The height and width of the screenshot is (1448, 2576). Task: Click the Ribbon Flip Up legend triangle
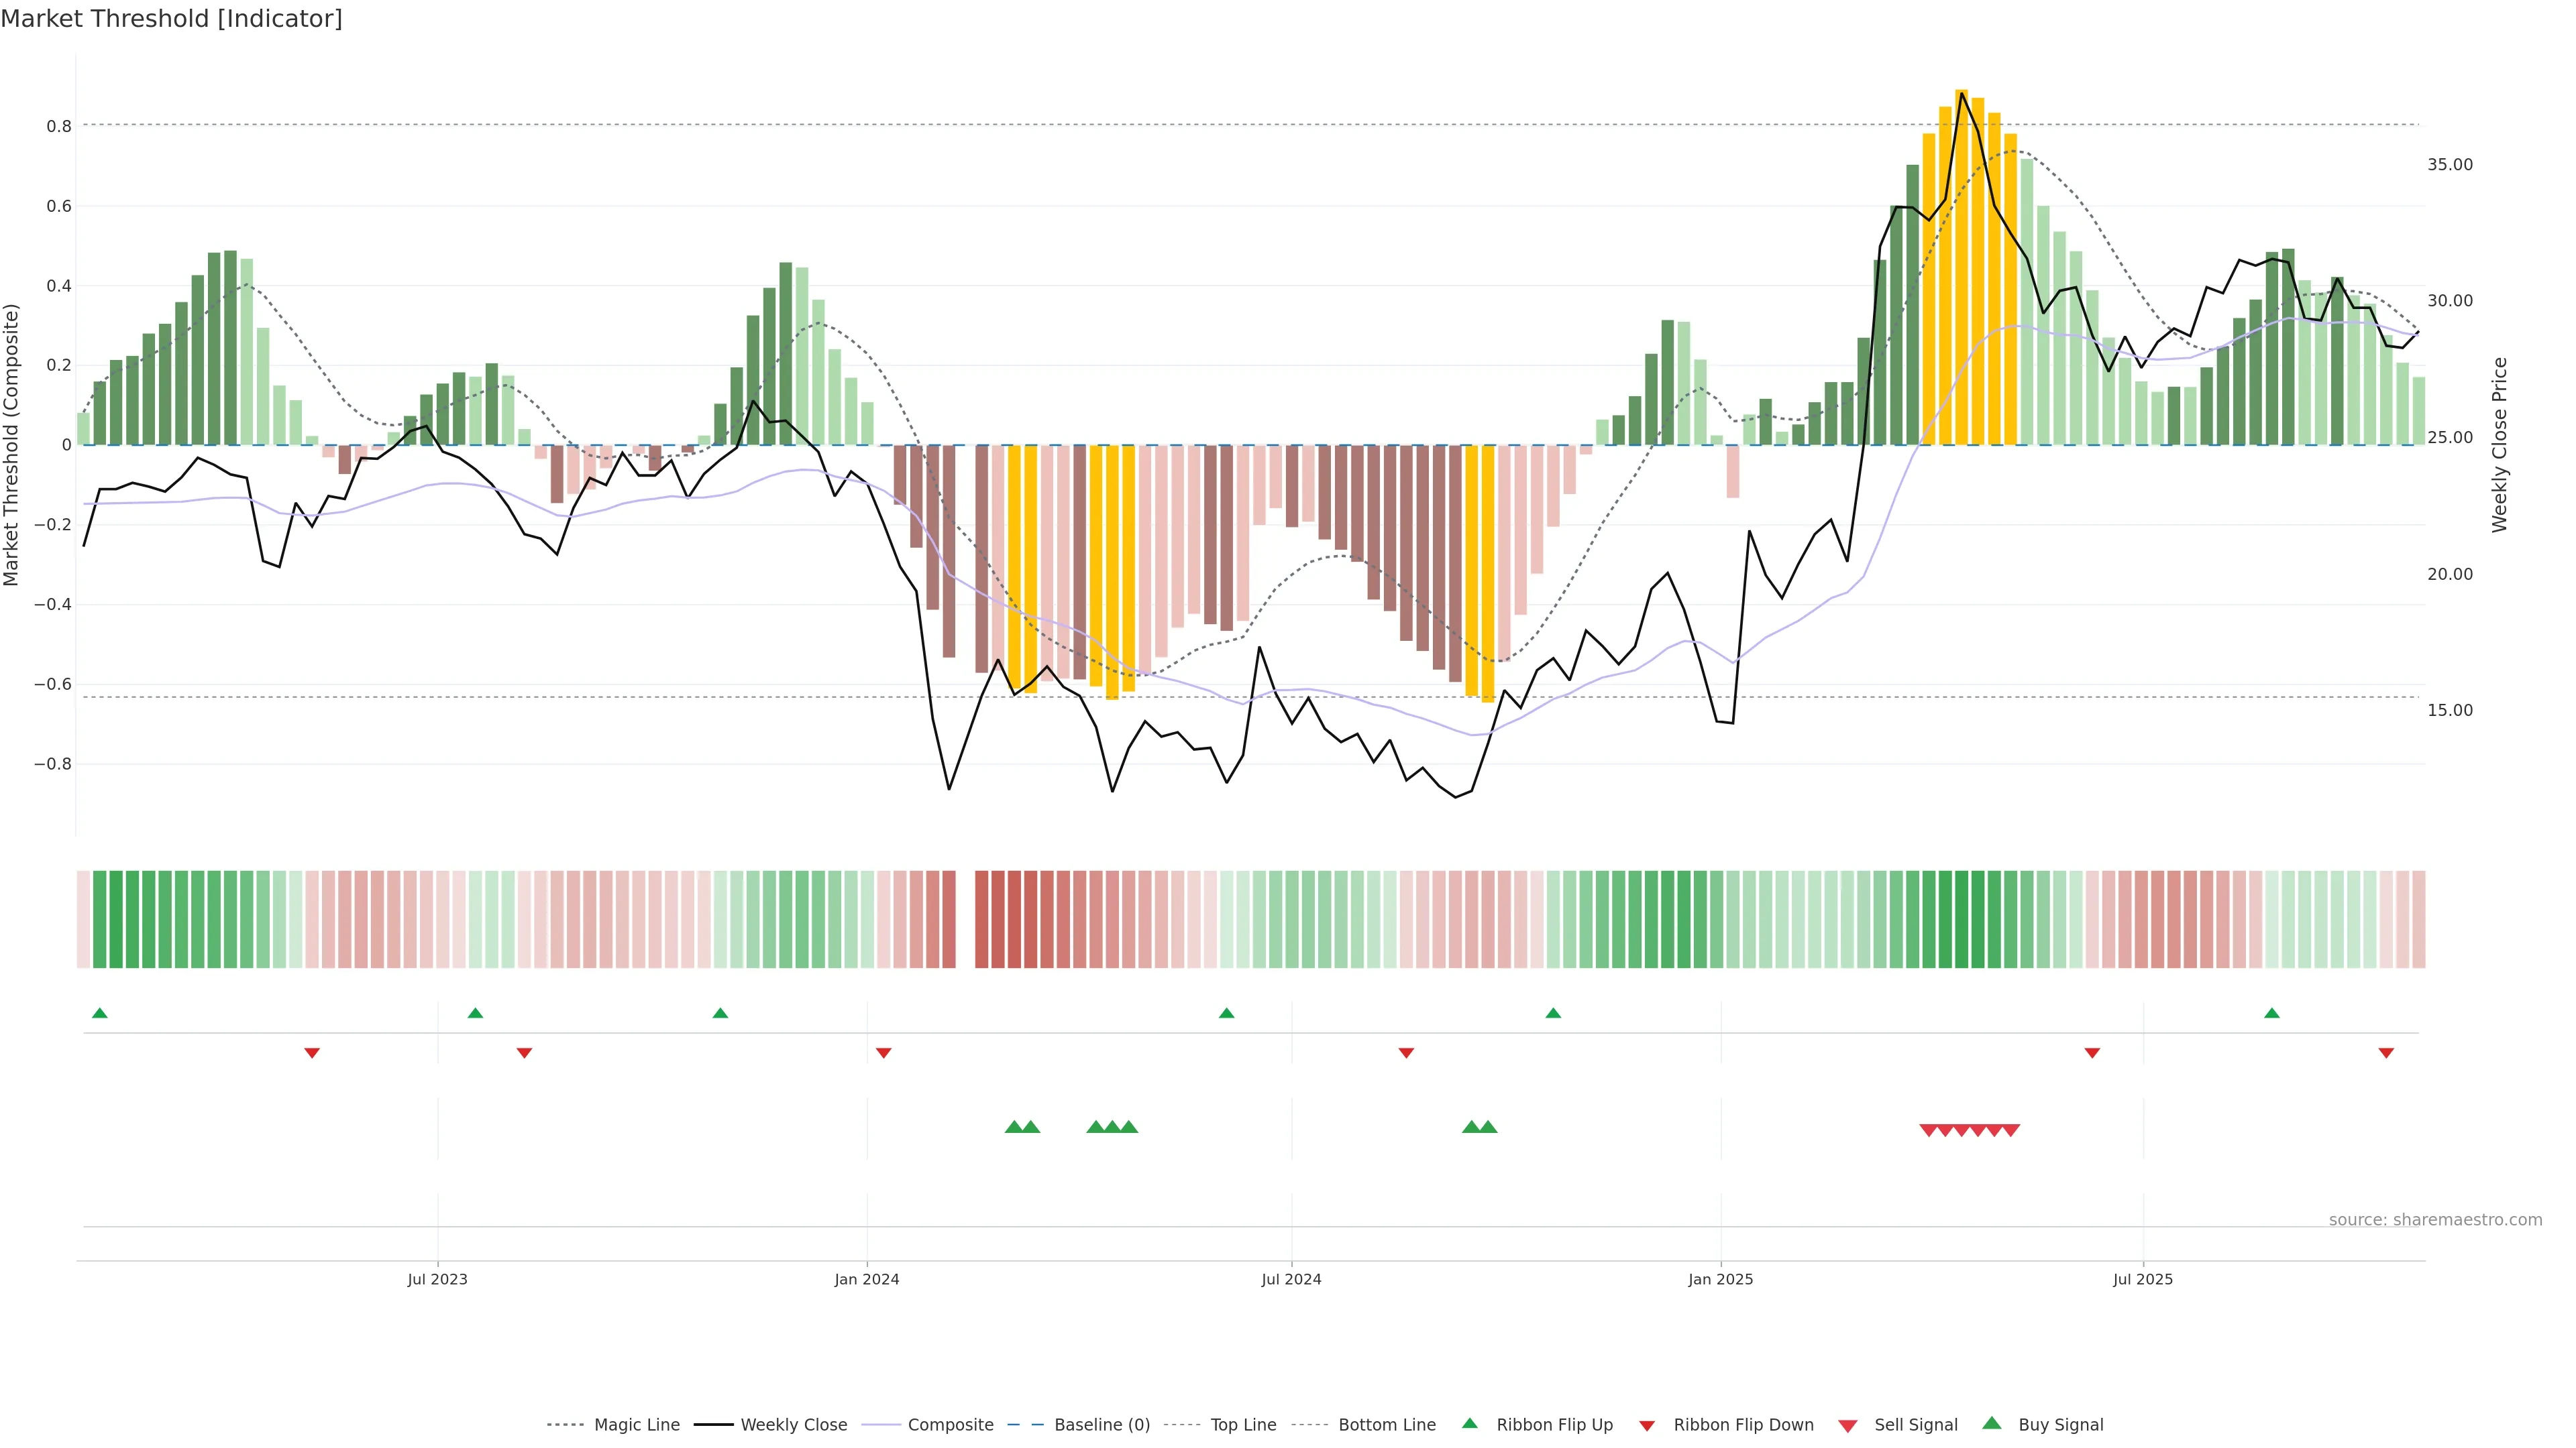click(x=1470, y=1424)
